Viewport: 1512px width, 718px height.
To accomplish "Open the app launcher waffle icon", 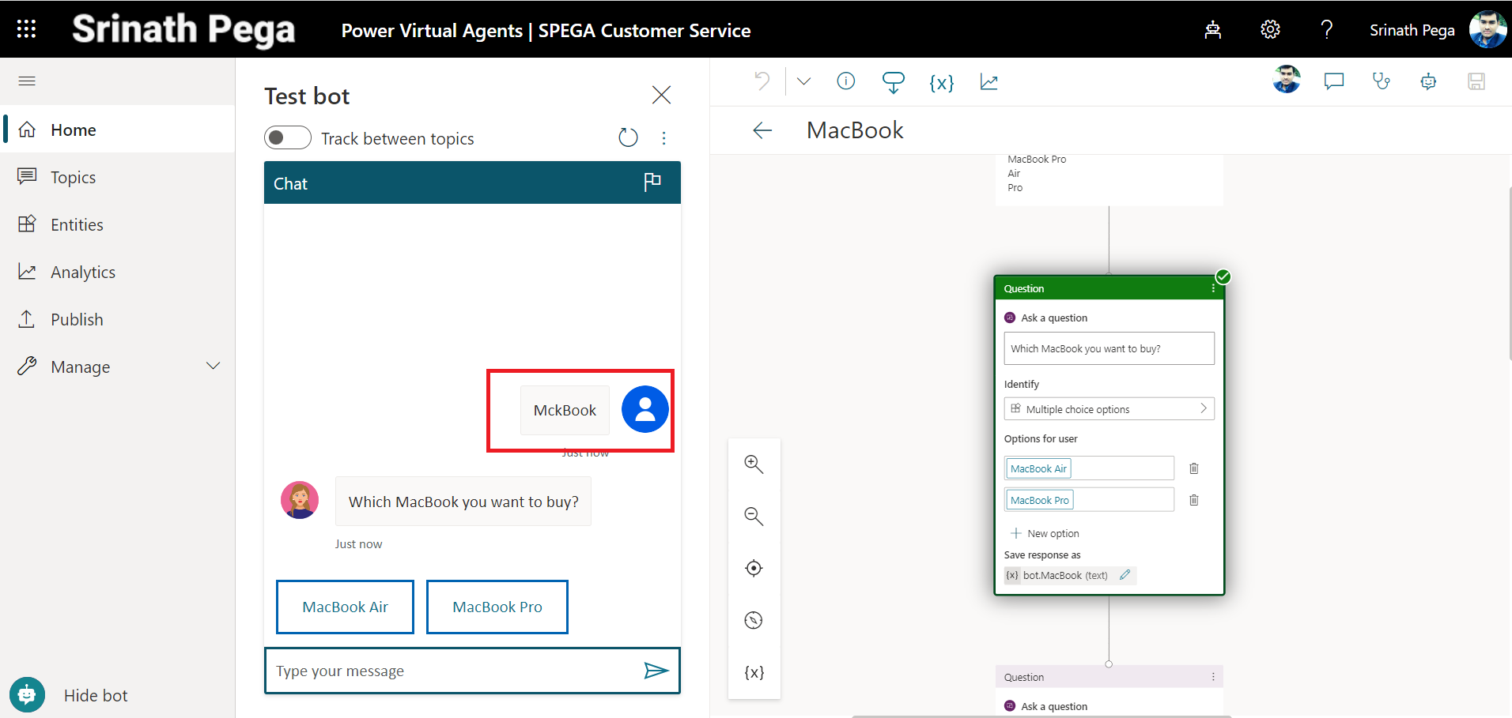I will coord(26,29).
